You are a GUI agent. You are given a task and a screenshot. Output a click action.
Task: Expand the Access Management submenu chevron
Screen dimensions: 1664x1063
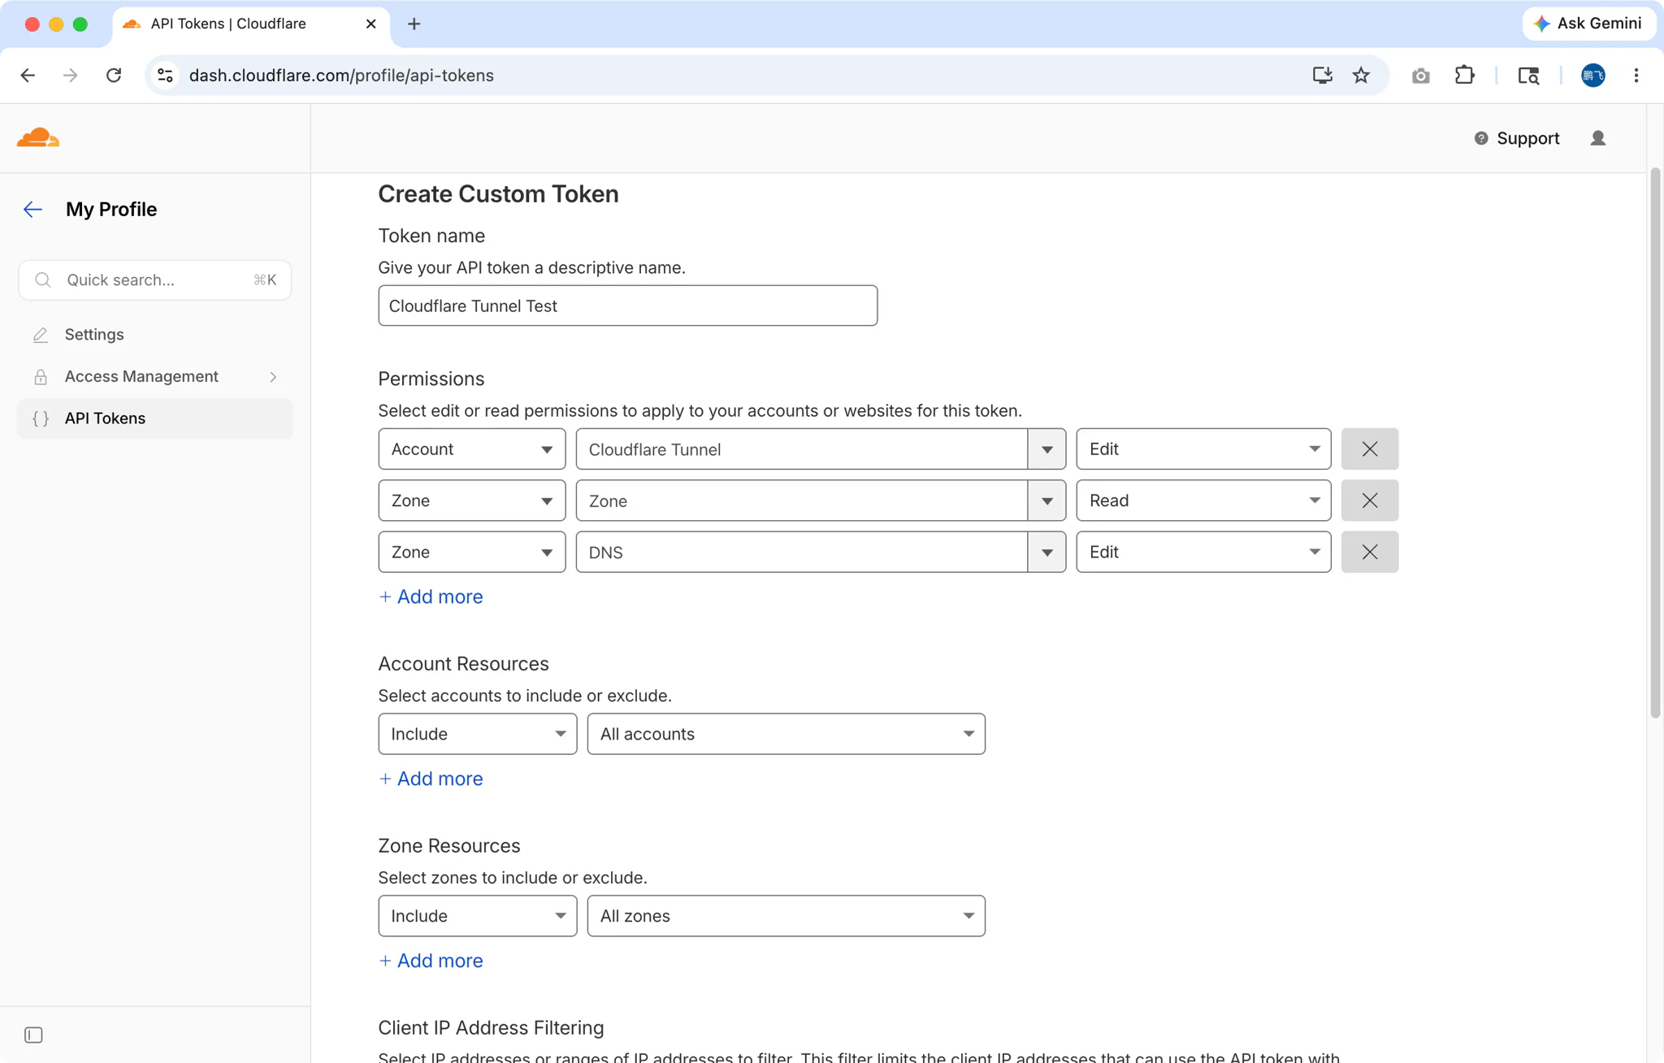click(273, 377)
